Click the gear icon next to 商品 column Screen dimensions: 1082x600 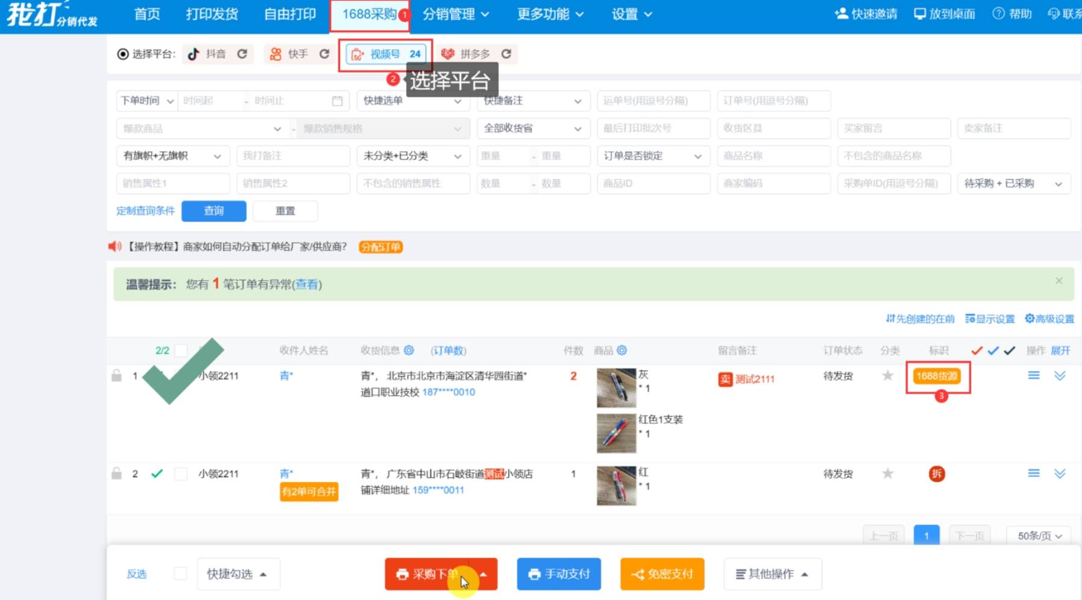click(622, 351)
